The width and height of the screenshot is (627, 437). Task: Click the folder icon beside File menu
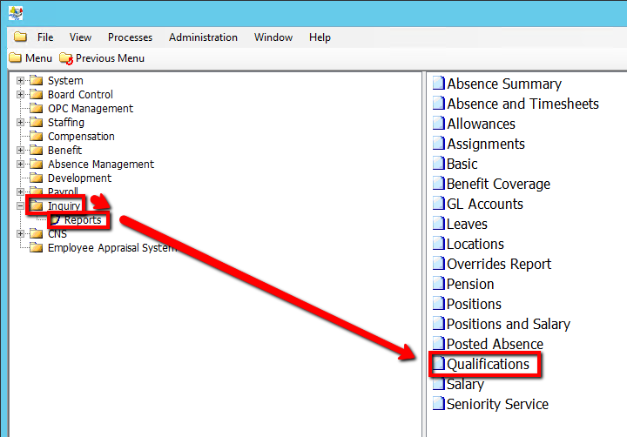click(x=20, y=37)
